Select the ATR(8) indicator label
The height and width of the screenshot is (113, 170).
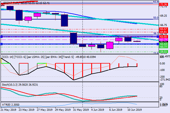[x=7, y=104]
